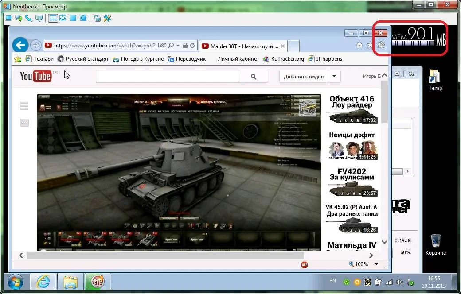Click the Добавить видео button
Viewport: 461px width, 294px height.
(x=303, y=77)
